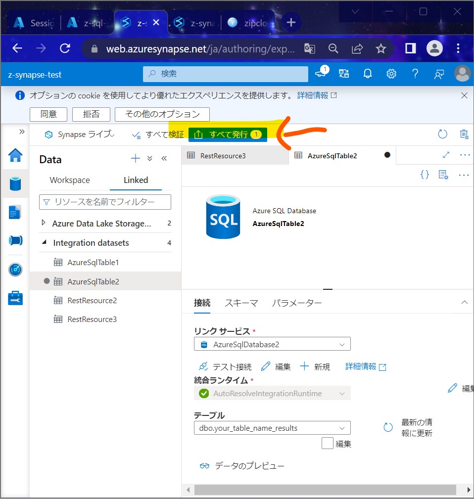
Task: Click 同意 to accept cookies
Action: point(48,114)
